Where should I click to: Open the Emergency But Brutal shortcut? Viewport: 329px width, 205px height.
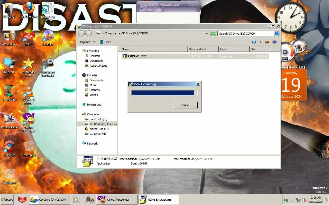pyautogui.click(x=48, y=67)
